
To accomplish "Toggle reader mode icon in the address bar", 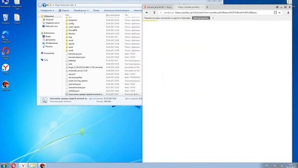I will click(x=275, y=13).
